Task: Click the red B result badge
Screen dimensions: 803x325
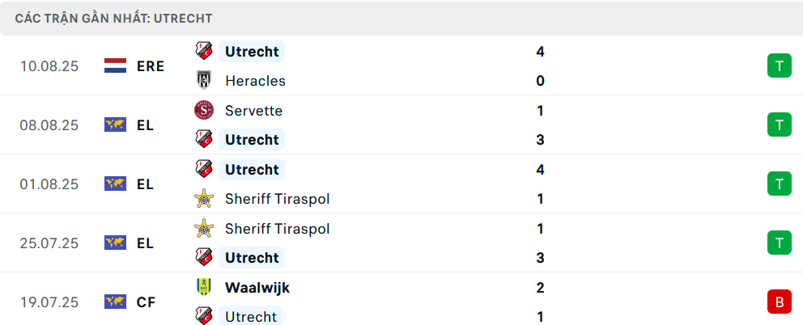Action: [x=779, y=302]
